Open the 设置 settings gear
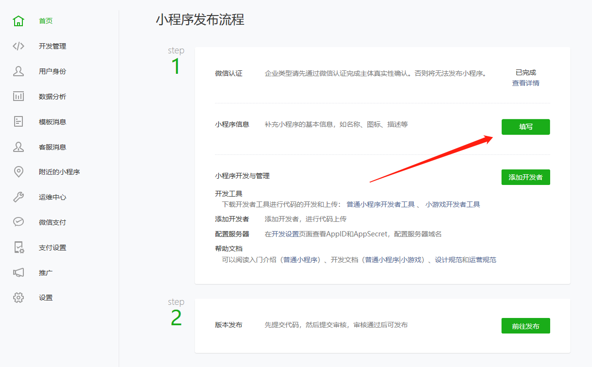This screenshot has height=367, width=592. tap(18, 298)
